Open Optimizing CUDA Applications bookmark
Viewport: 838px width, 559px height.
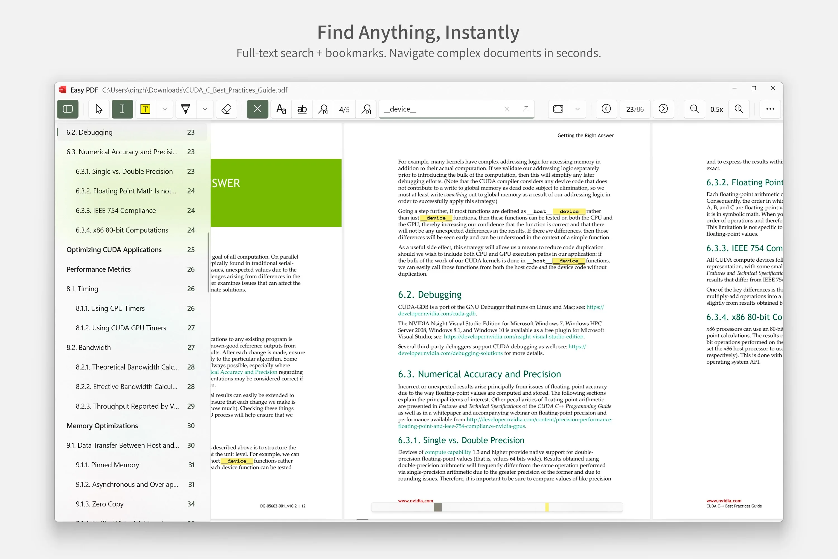[132, 250]
